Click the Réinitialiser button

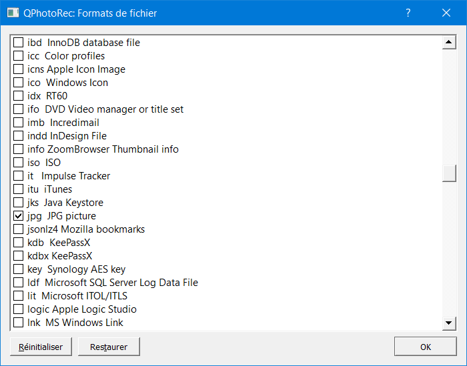click(41, 347)
